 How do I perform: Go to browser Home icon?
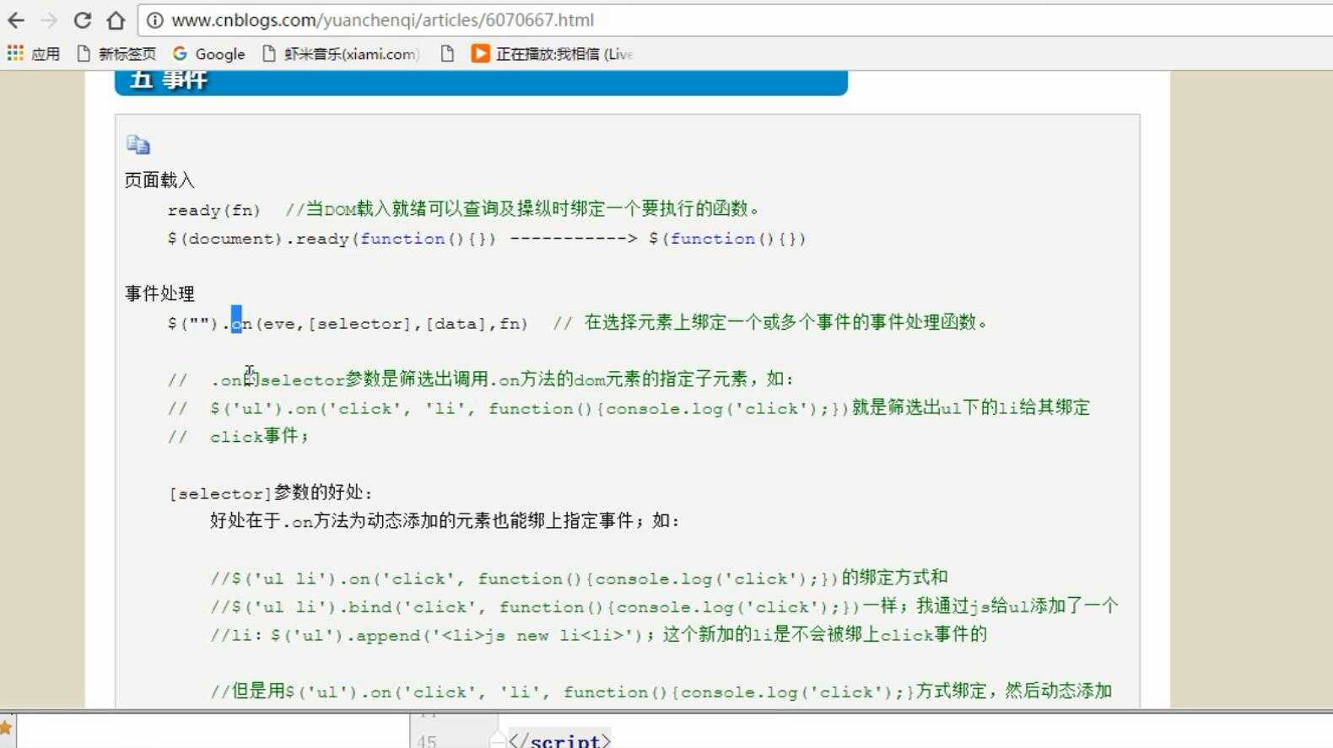click(116, 20)
